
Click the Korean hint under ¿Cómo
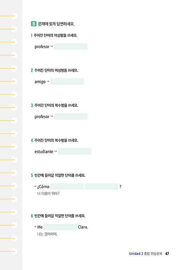tap(48, 194)
